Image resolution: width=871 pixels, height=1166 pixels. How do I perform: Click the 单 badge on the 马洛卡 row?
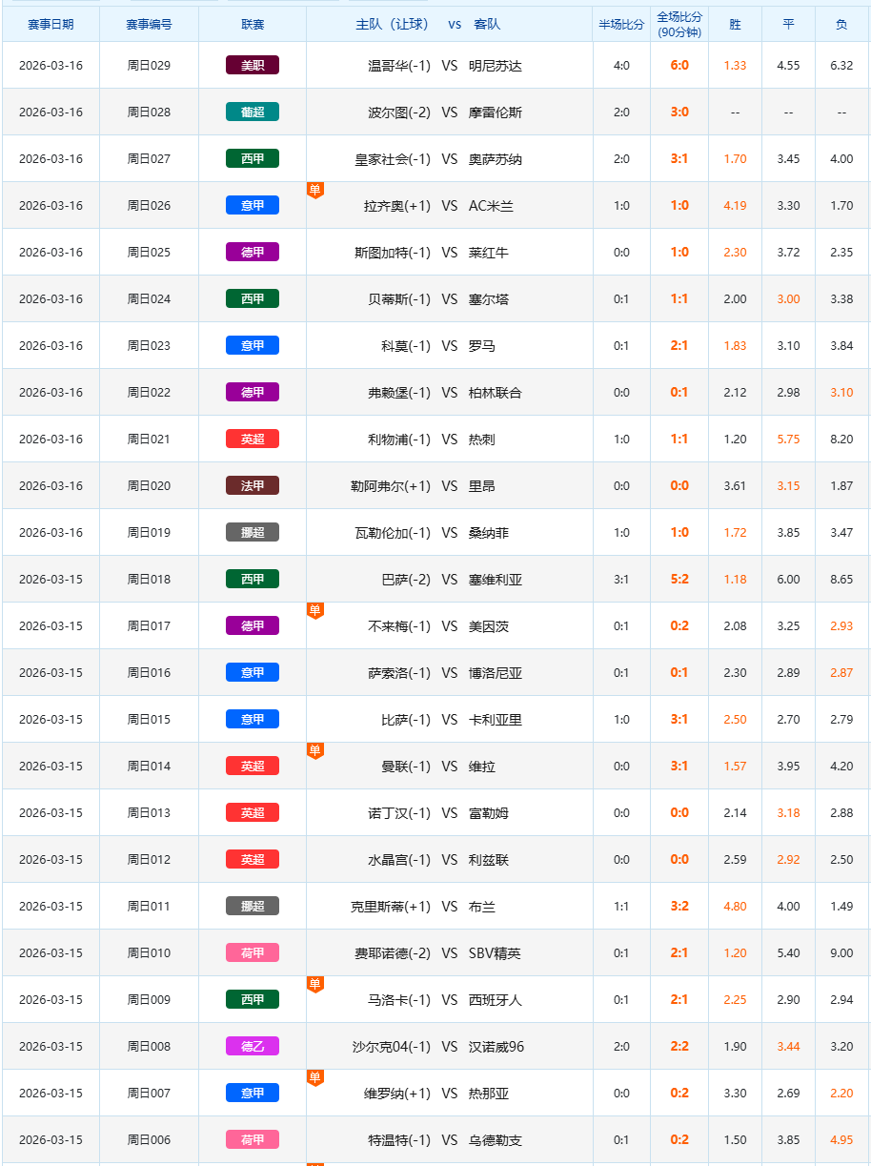click(314, 985)
